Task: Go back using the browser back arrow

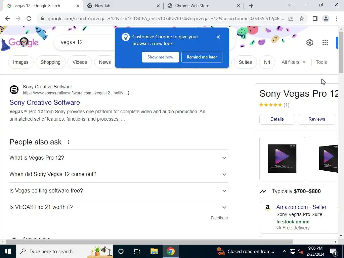Action: click(7, 19)
